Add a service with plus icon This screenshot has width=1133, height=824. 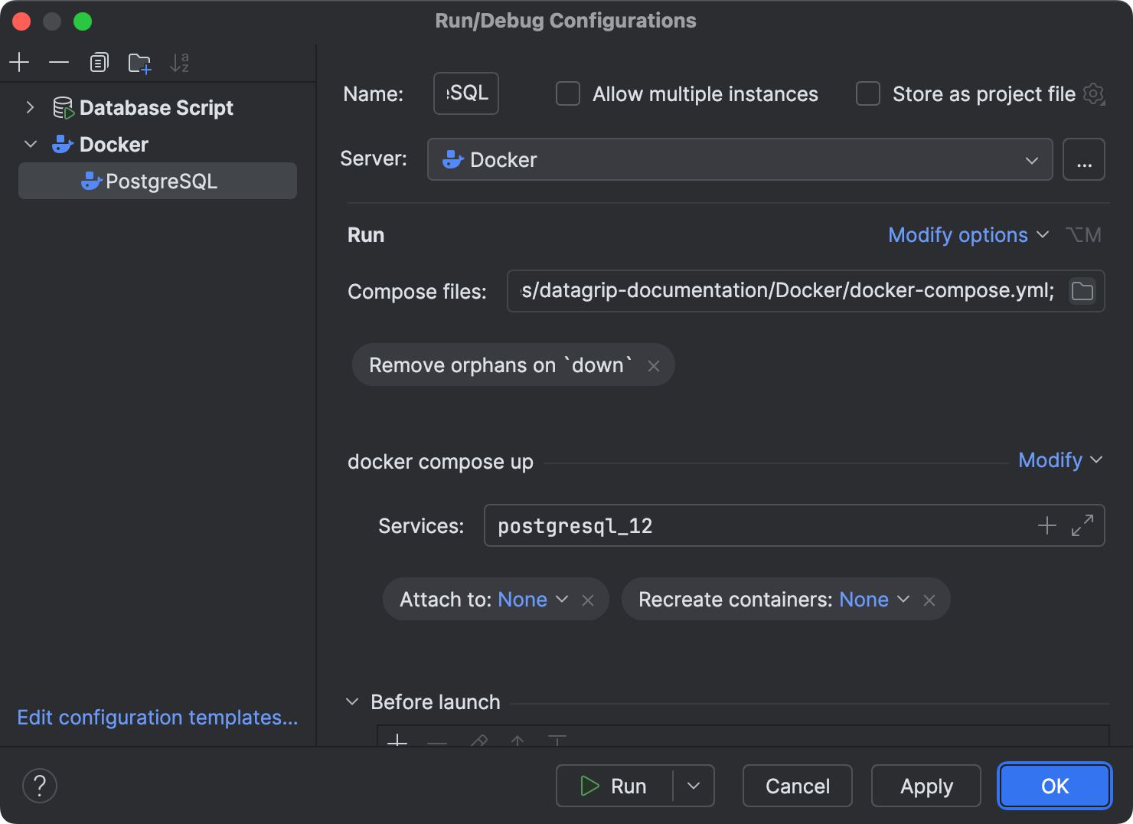point(1046,525)
